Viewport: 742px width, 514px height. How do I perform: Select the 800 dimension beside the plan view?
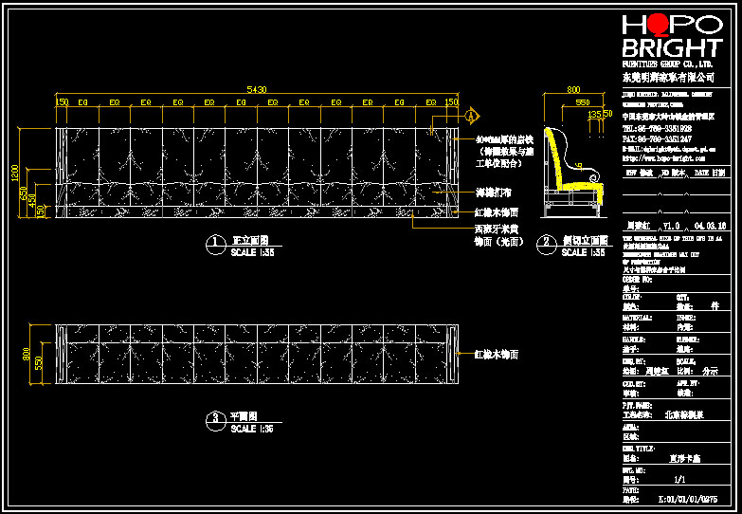click(27, 354)
